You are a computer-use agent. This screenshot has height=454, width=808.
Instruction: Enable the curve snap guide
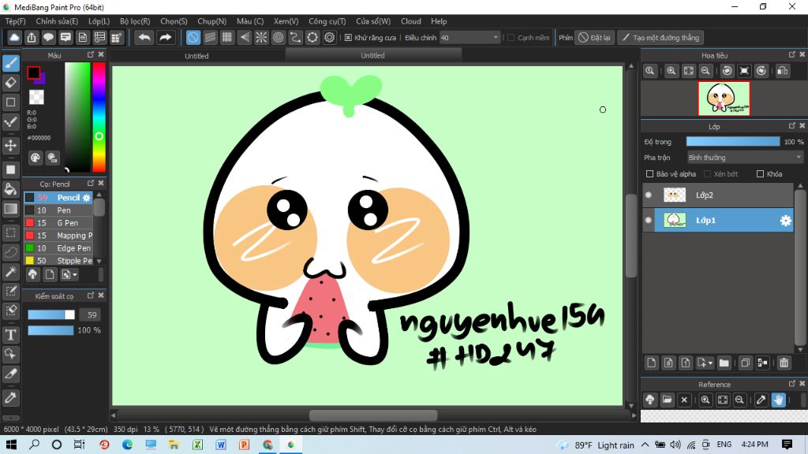[x=295, y=38]
